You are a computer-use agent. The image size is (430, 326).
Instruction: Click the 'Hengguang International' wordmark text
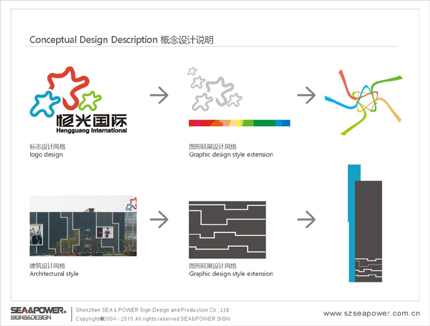[92, 131]
